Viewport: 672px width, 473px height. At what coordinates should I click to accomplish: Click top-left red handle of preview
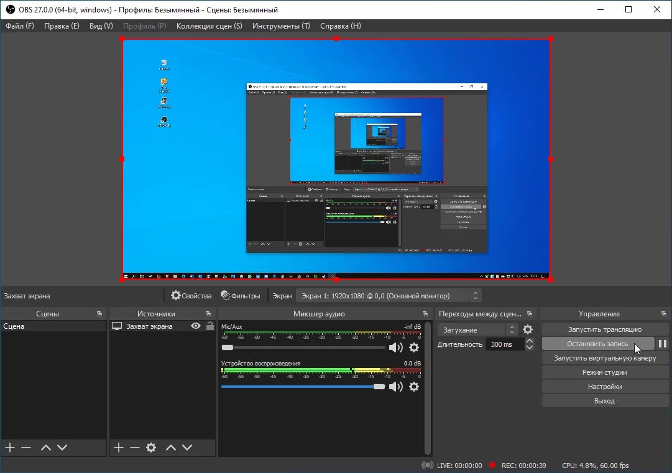122,39
